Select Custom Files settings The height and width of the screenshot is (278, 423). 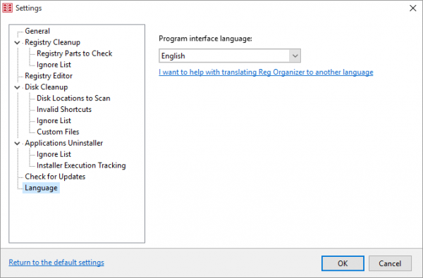pyautogui.click(x=58, y=132)
